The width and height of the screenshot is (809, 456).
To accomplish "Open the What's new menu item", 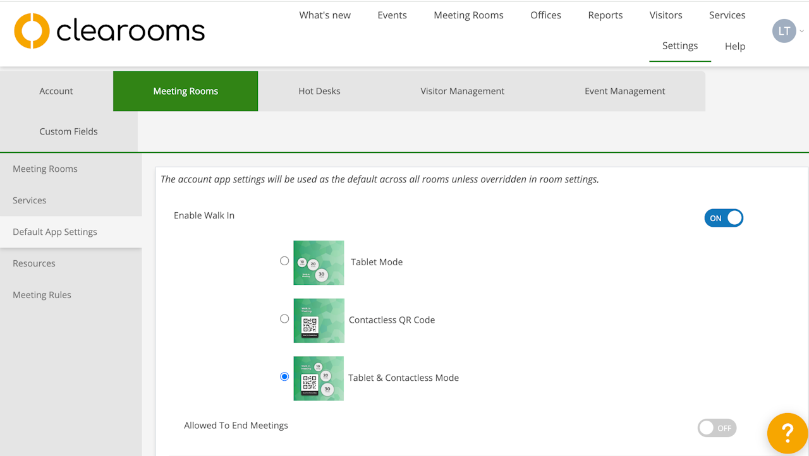I will click(325, 15).
